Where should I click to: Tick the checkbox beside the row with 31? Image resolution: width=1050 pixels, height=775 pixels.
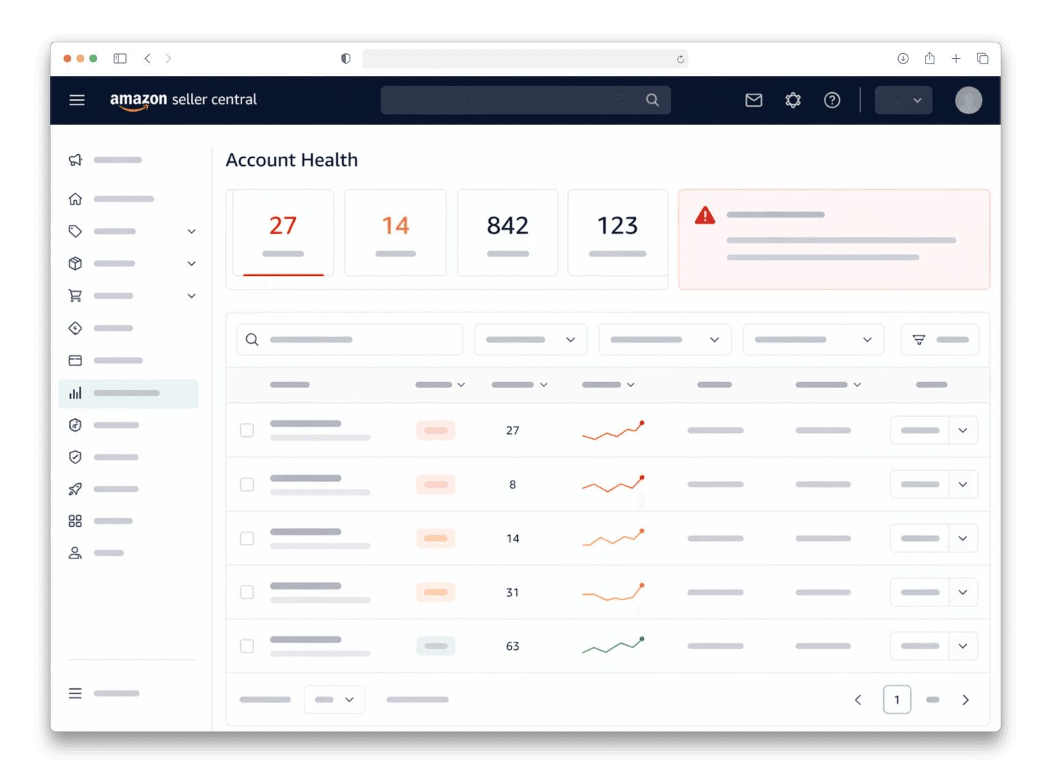[x=247, y=592]
